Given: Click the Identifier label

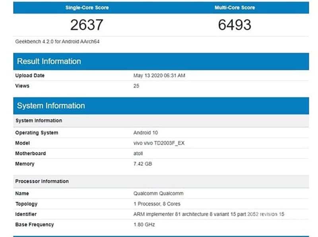Looking at the screenshot, I should [x=26, y=214].
